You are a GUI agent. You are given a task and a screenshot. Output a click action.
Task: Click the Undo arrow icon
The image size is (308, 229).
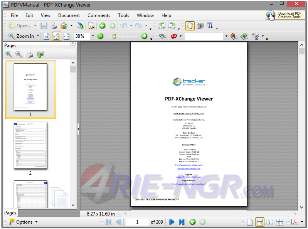click(124, 25)
